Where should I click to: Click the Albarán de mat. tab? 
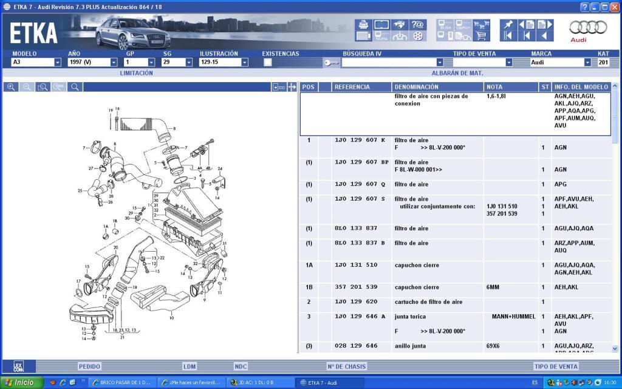(x=457, y=73)
